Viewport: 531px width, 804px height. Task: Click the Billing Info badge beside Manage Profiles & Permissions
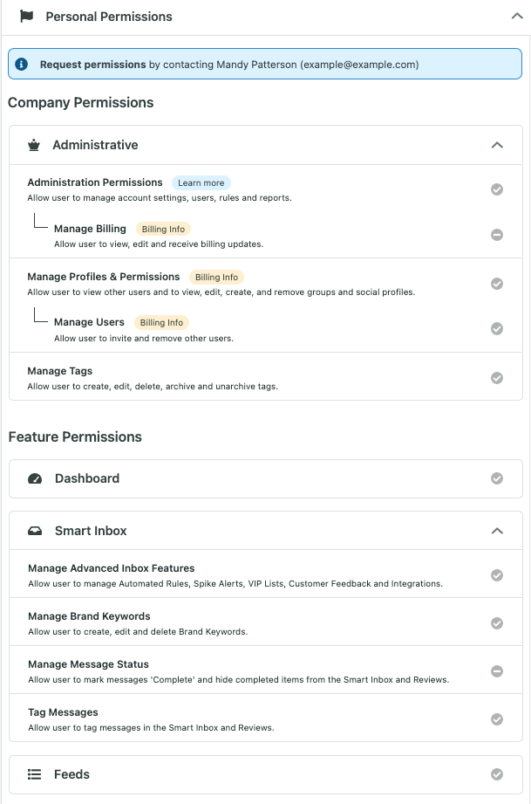tap(216, 277)
